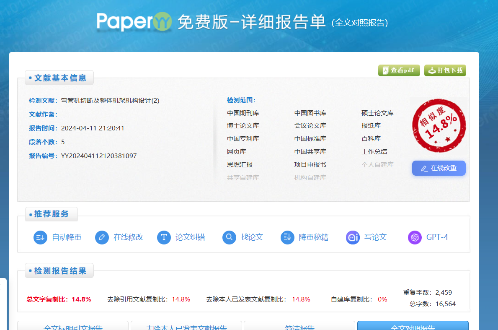
Task: Click the 打包下载 download button
Action: (x=445, y=70)
